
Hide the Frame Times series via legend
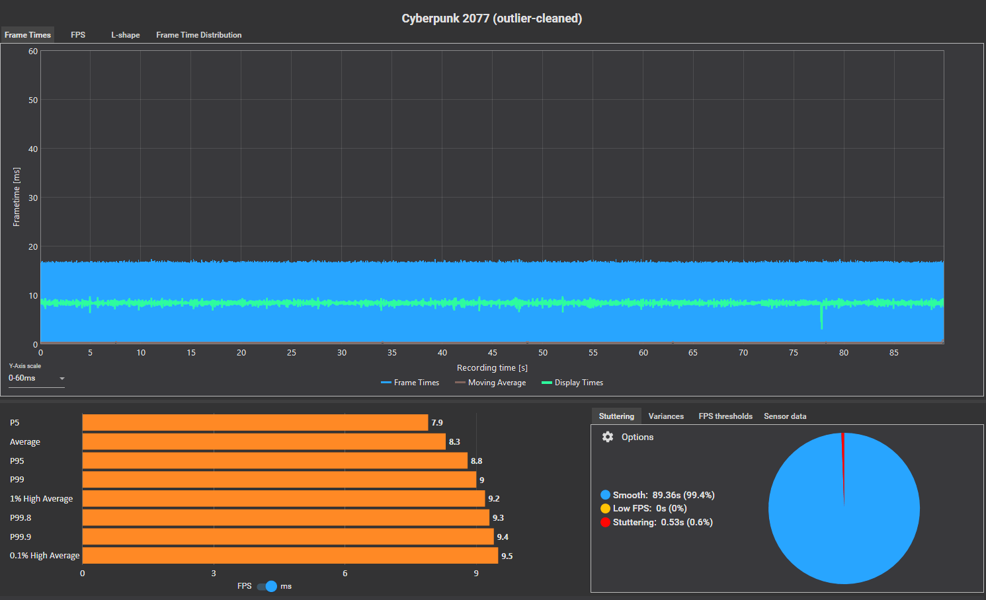tap(410, 383)
